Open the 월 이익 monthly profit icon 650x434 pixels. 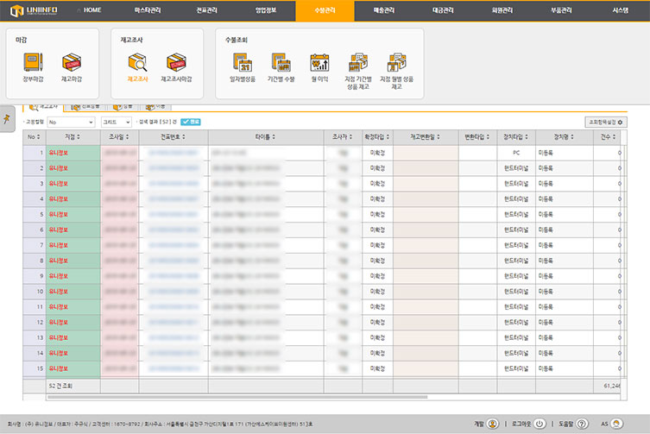click(x=319, y=63)
